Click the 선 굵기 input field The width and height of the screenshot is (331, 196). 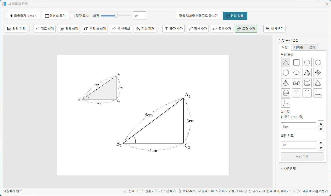click(x=298, y=126)
